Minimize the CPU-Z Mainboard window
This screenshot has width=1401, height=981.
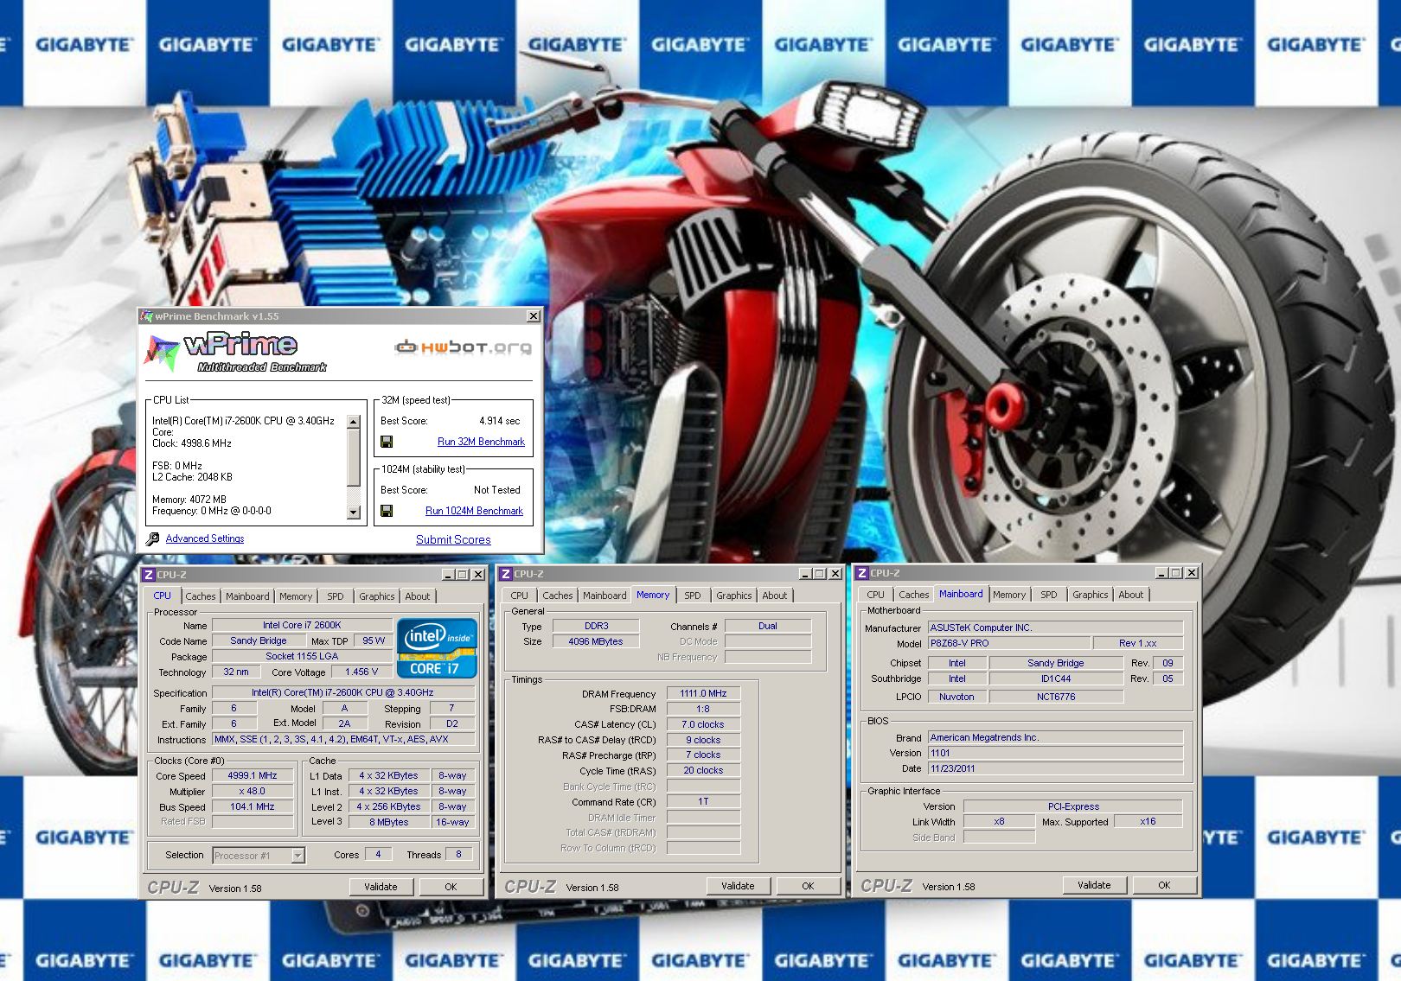(1162, 573)
